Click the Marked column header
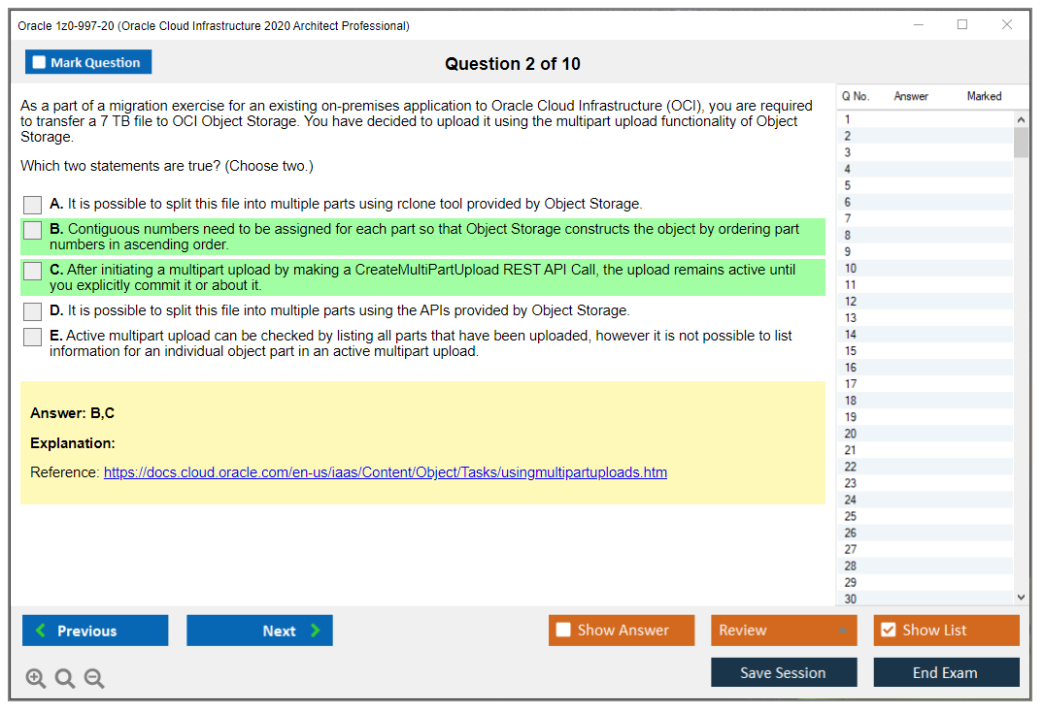Image resolution: width=1044 pixels, height=713 pixels. point(984,96)
